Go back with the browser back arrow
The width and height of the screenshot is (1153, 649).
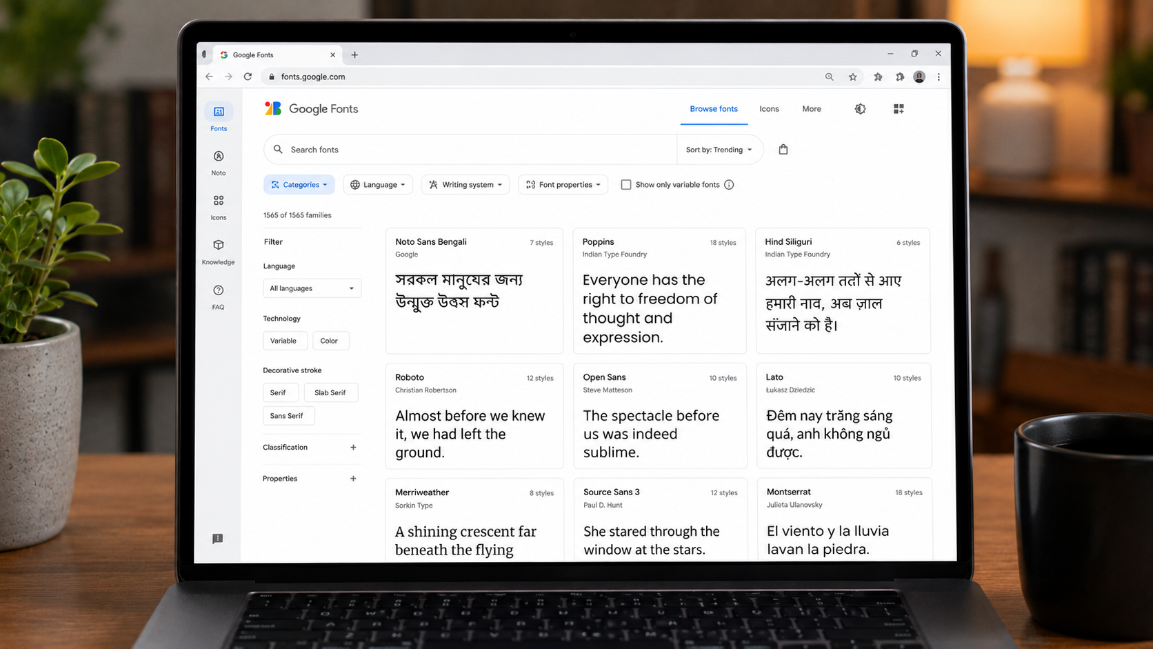point(210,77)
